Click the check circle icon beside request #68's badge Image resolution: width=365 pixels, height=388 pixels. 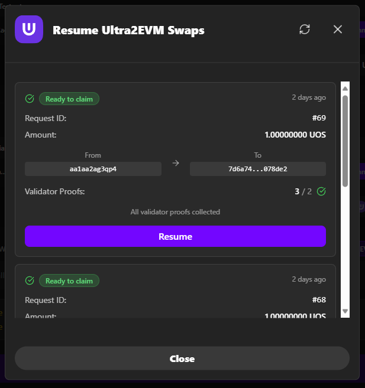(30, 281)
